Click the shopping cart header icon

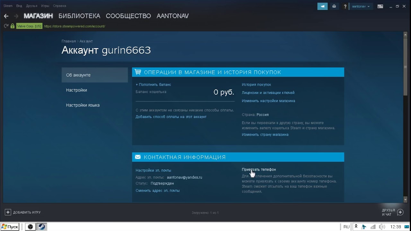coord(138,72)
